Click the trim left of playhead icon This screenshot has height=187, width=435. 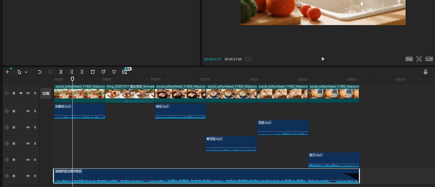(72, 72)
